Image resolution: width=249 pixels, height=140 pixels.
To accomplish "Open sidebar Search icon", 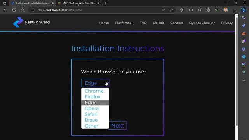I will tap(244, 18).
